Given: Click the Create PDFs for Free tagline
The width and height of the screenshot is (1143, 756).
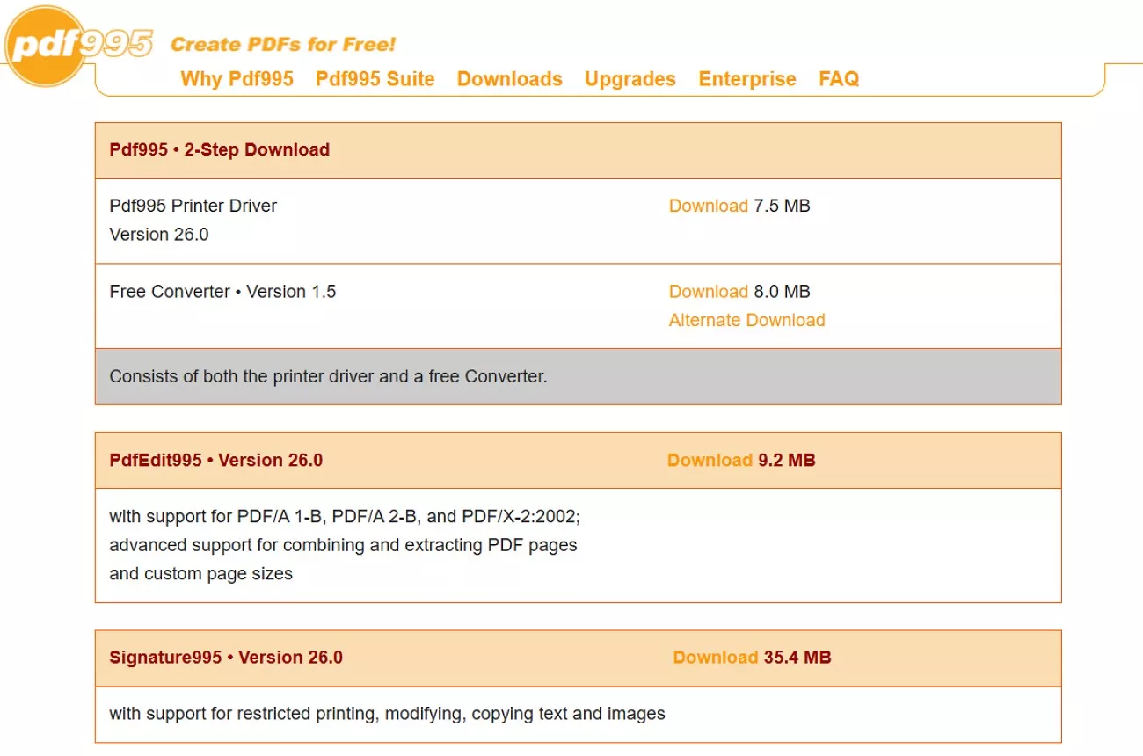Looking at the screenshot, I should [283, 44].
